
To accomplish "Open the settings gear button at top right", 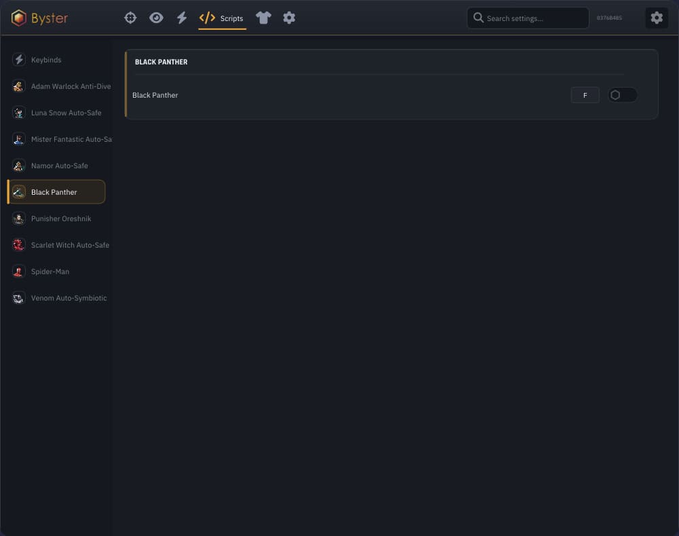I will click(657, 18).
